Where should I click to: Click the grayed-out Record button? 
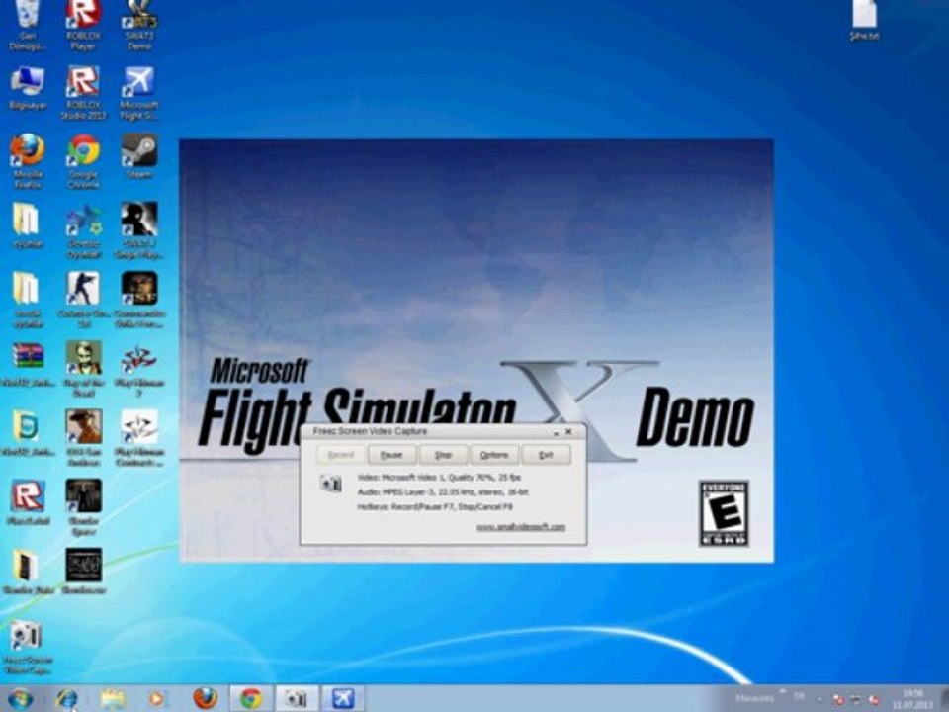(340, 455)
